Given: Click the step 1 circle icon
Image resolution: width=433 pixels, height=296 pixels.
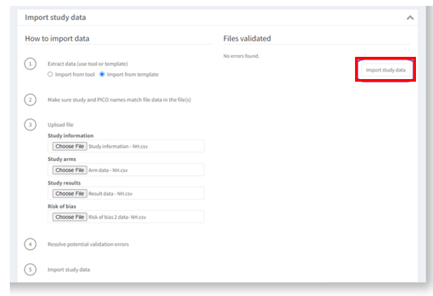Looking at the screenshot, I should 30,64.
